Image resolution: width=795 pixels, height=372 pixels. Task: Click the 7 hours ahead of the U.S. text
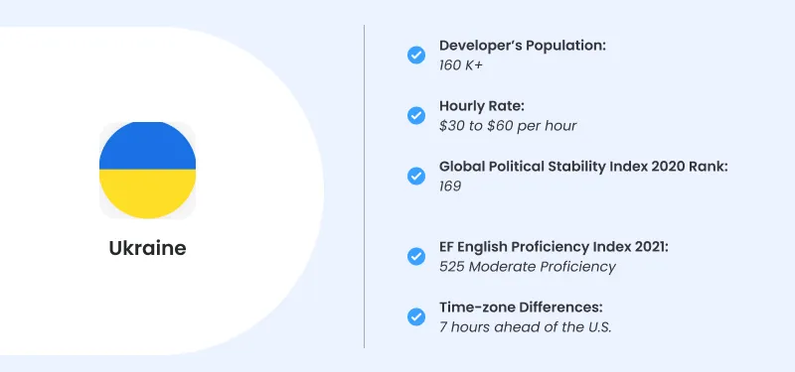pos(526,327)
